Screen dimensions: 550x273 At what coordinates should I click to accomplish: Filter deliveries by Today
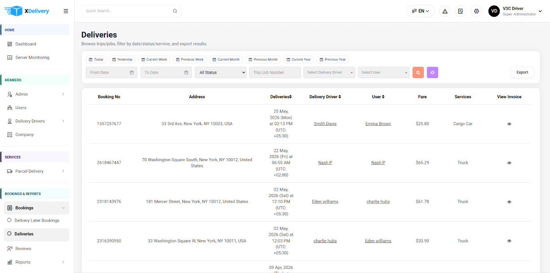pyautogui.click(x=96, y=59)
